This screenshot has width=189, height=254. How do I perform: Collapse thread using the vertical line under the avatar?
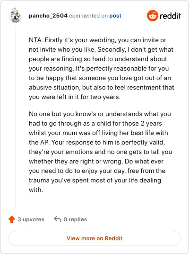[x=16, y=116]
